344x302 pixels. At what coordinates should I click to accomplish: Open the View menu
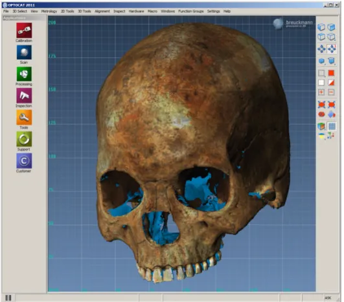pyautogui.click(x=34, y=11)
